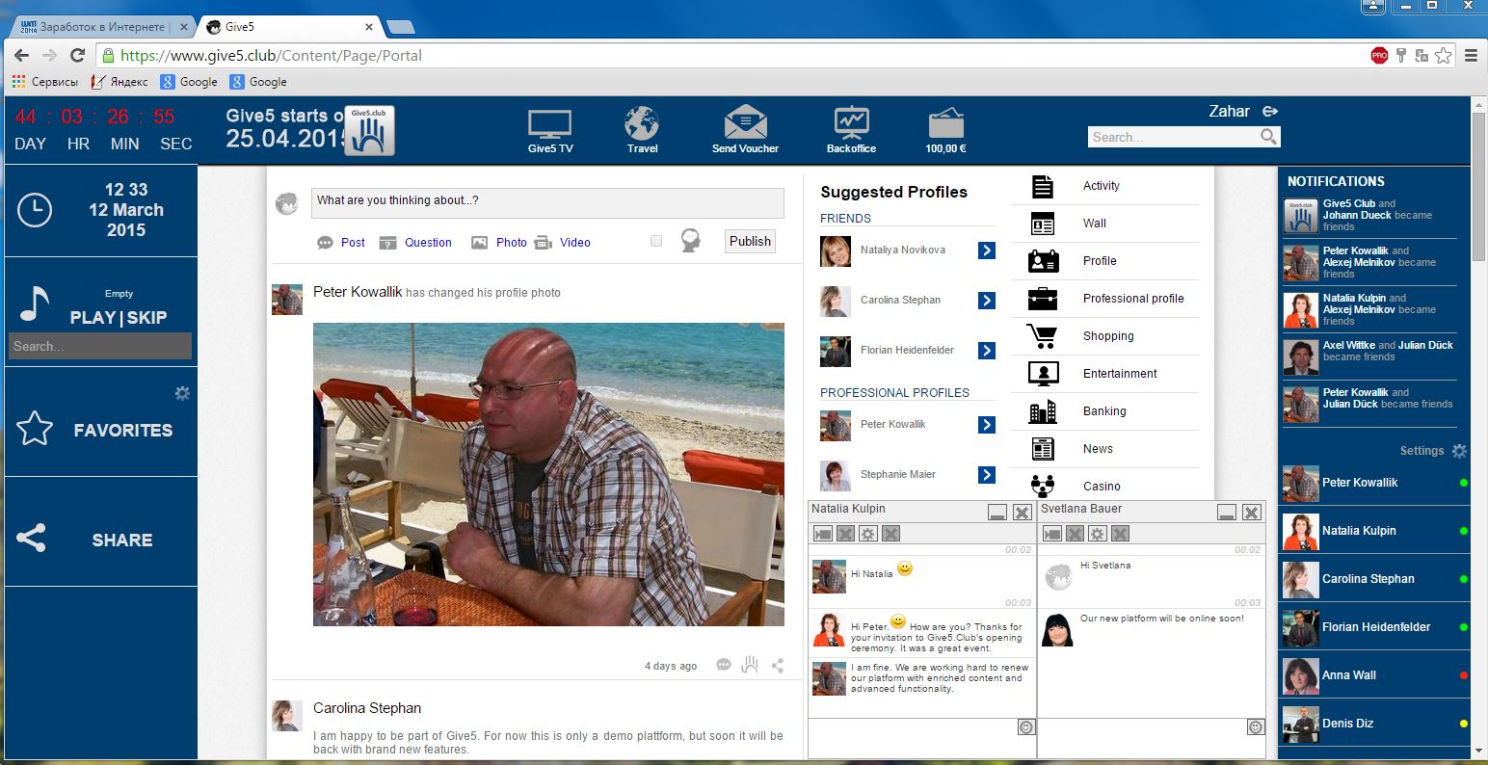The width and height of the screenshot is (1488, 765).
Task: Click the music note icon in the sidebar
Action: tap(34, 304)
